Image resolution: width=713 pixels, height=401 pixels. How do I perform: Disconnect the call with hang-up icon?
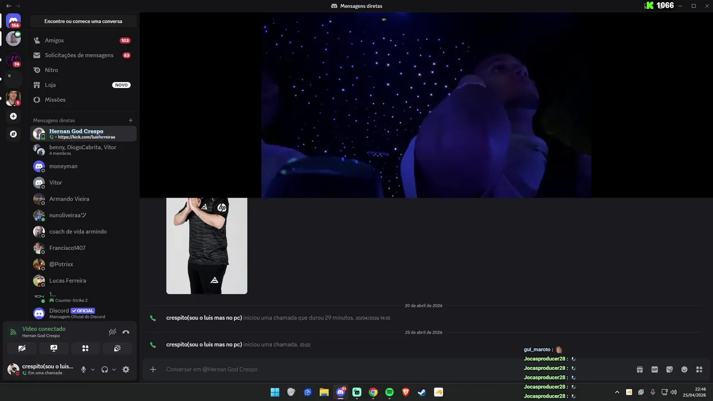126,332
